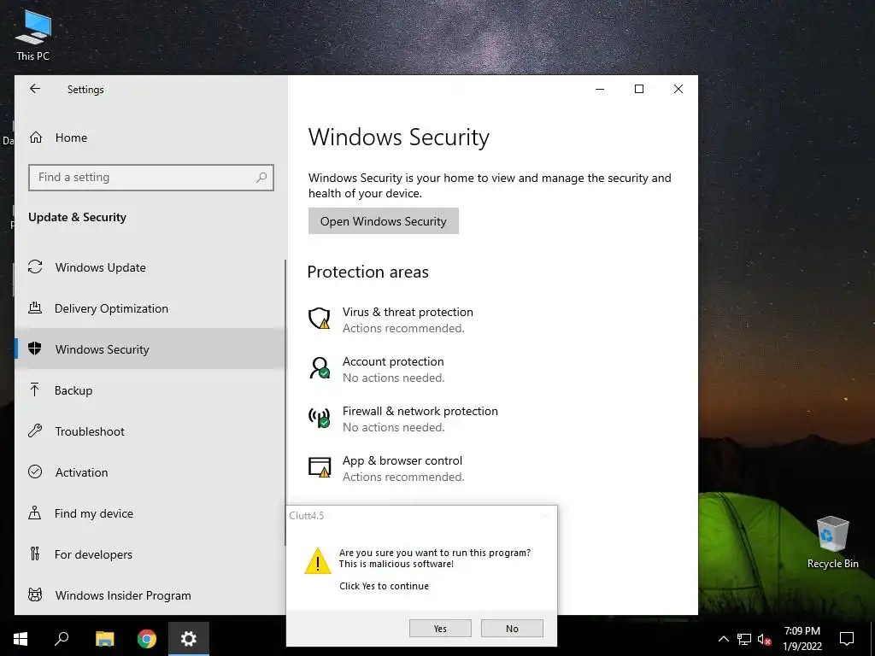Click the search magnifier in Find a setting

[x=261, y=178]
